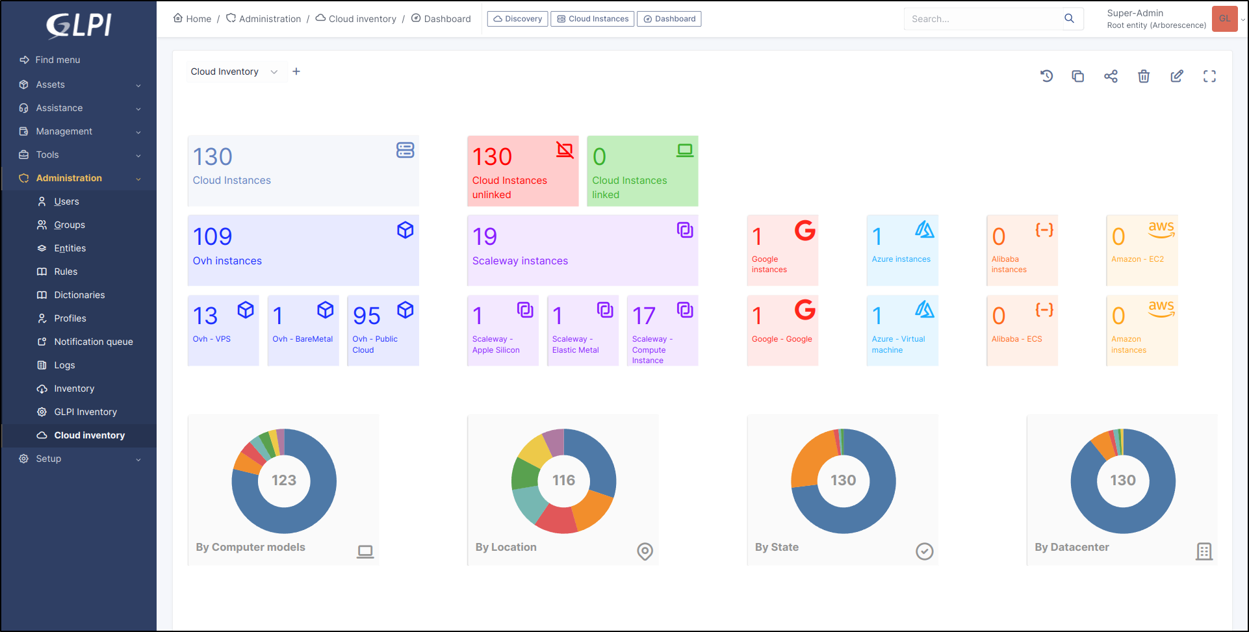Toggle fullscreen mode for dashboard
1249x632 pixels.
pyautogui.click(x=1209, y=76)
